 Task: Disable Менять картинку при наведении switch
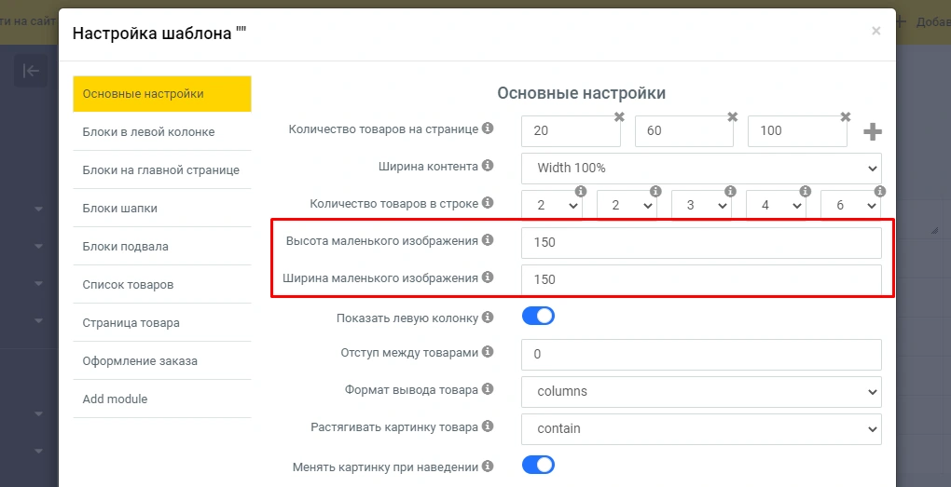pos(538,465)
